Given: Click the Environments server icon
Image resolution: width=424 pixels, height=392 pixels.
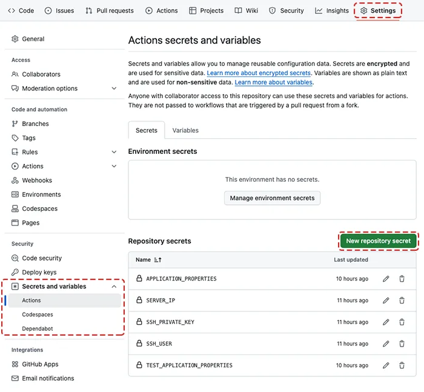Looking at the screenshot, I should [x=15, y=194].
